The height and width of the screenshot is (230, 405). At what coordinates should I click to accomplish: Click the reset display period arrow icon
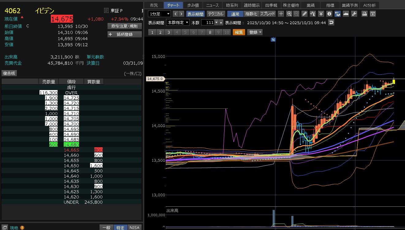(x=331, y=23)
